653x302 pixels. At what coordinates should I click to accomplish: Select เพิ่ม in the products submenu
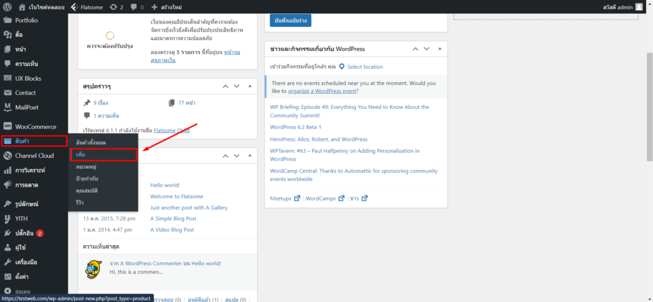[103, 155]
